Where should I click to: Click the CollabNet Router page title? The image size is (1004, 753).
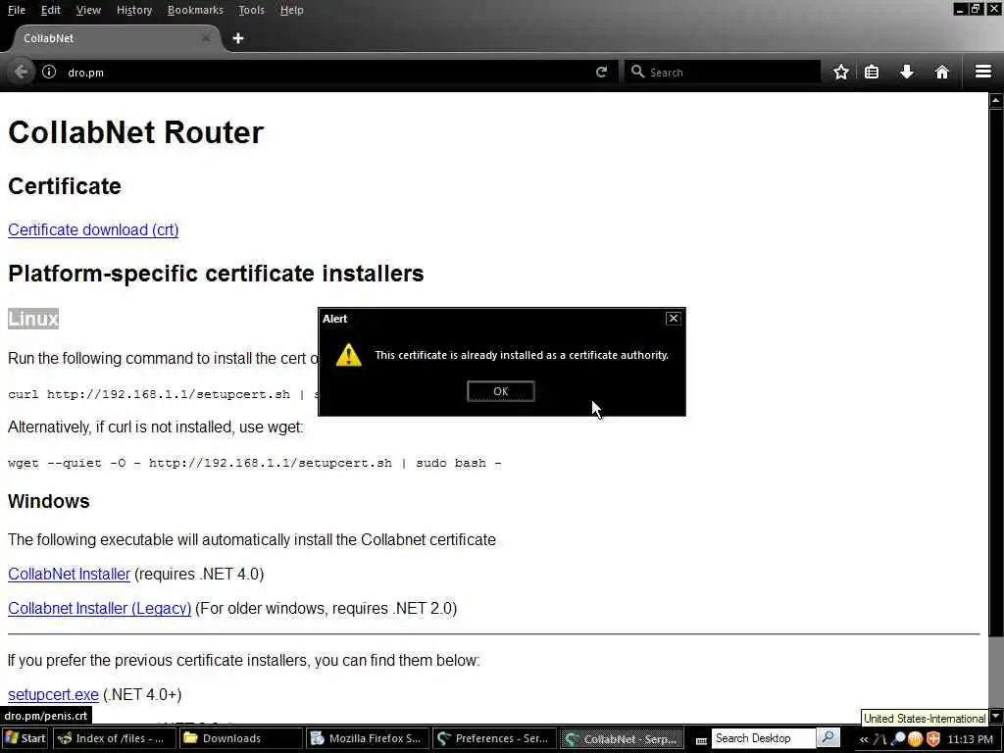[x=135, y=132]
